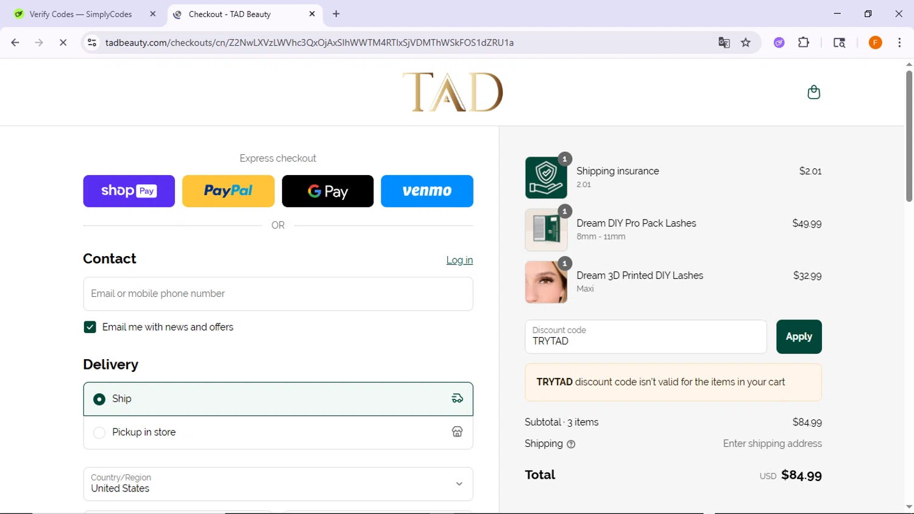Open site information icon in address bar

[x=92, y=43]
